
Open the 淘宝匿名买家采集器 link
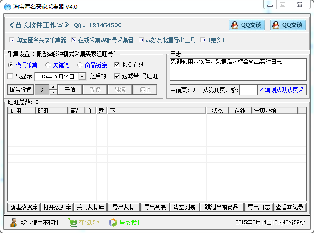click(41, 40)
